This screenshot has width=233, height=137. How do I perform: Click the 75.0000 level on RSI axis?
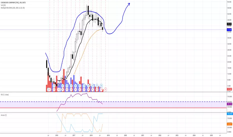[x=229, y=97]
